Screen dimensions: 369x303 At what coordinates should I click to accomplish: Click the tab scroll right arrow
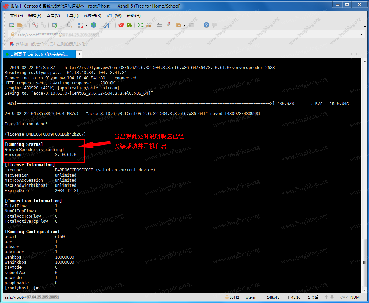(356, 54)
